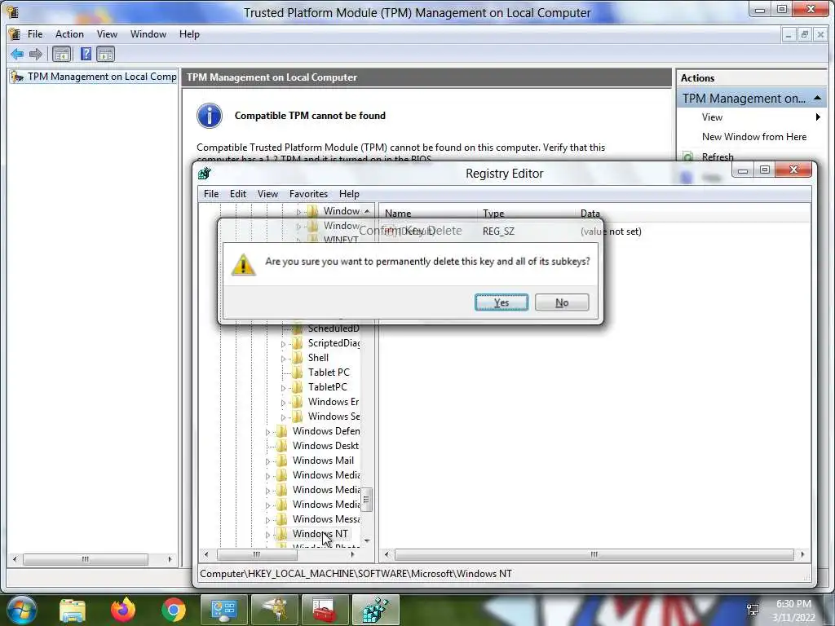Click the gray Forward arrow in toolbar

coord(36,54)
